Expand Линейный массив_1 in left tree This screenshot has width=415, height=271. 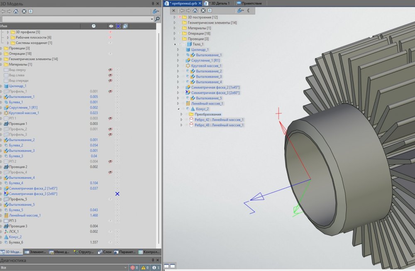1,215
